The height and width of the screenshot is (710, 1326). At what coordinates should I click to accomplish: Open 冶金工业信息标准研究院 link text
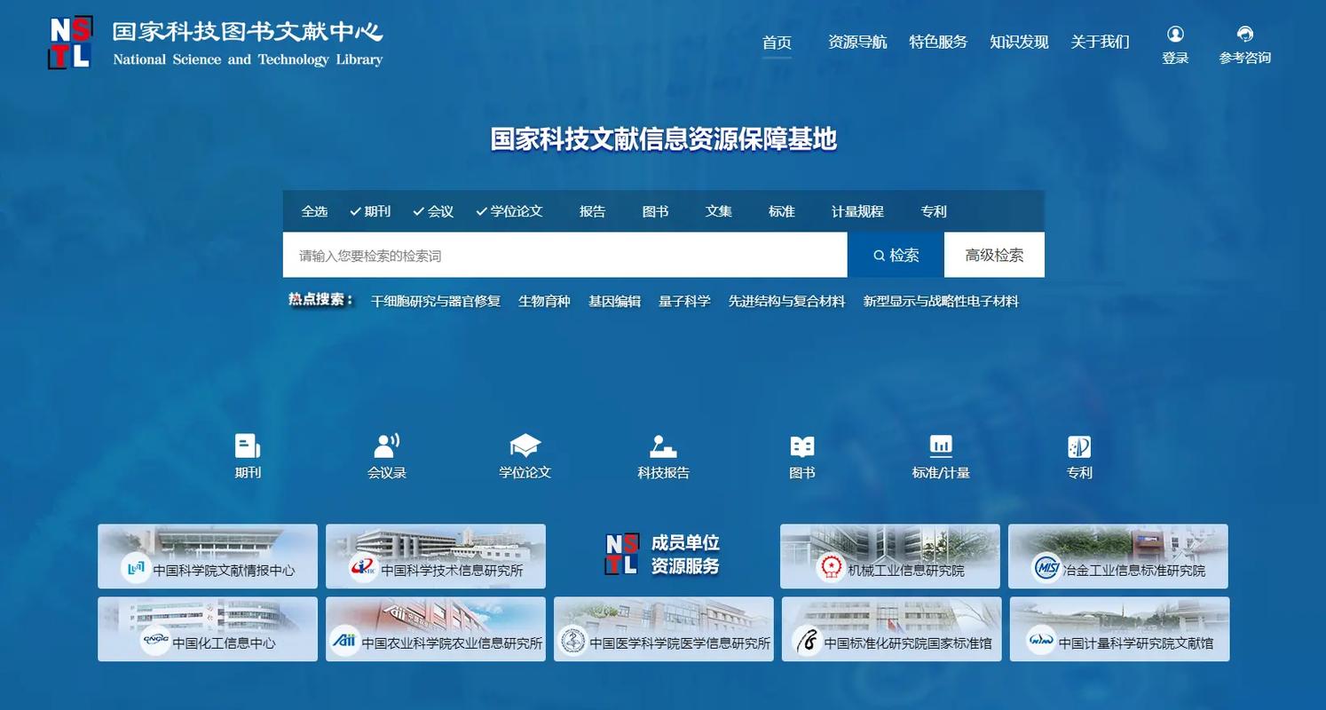(x=1134, y=570)
